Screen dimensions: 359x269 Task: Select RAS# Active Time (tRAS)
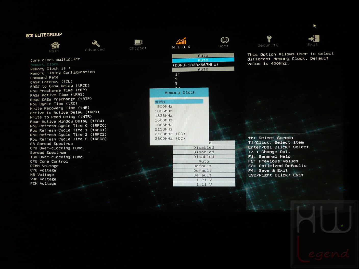click(57, 95)
